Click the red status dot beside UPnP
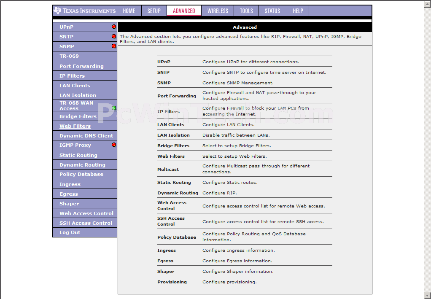 coord(114,27)
